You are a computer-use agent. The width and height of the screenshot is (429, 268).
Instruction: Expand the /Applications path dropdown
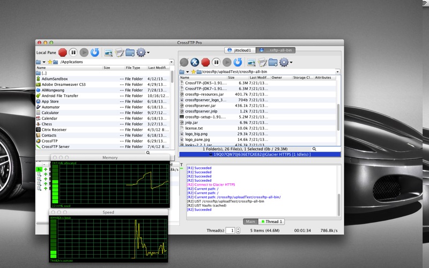tap(172, 62)
